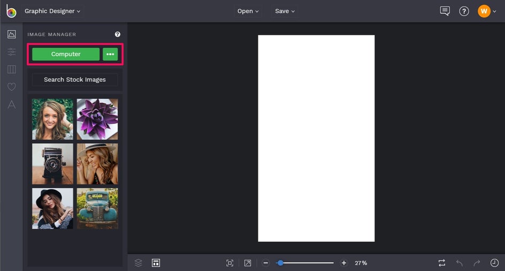Viewport: 505px width, 271px height.
Task: Select the Text tool icon
Action: coord(12,104)
